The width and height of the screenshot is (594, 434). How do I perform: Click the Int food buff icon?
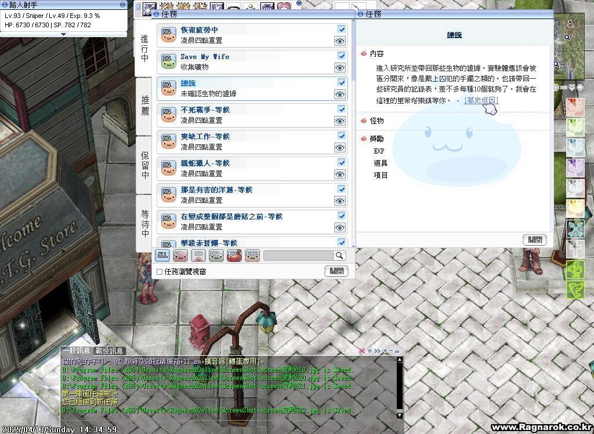click(575, 188)
